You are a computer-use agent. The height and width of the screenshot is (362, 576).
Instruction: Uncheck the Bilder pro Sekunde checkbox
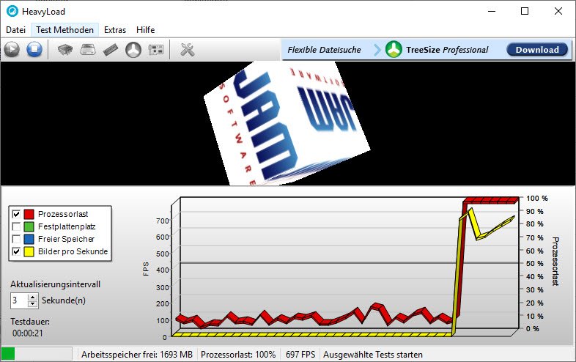(x=16, y=251)
